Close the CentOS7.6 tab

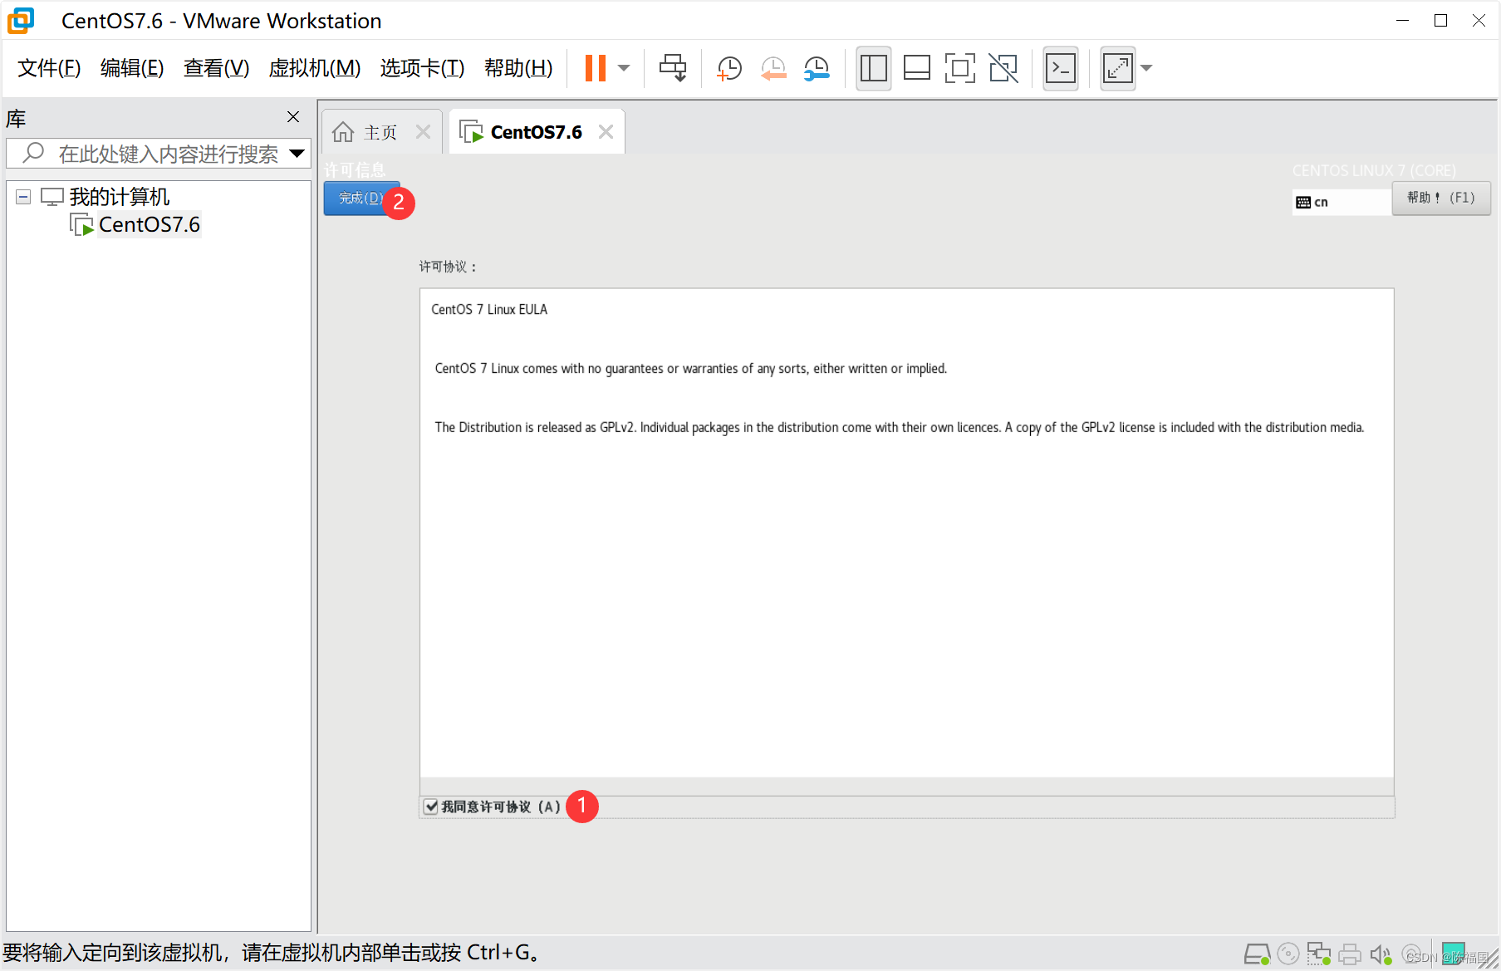606,132
